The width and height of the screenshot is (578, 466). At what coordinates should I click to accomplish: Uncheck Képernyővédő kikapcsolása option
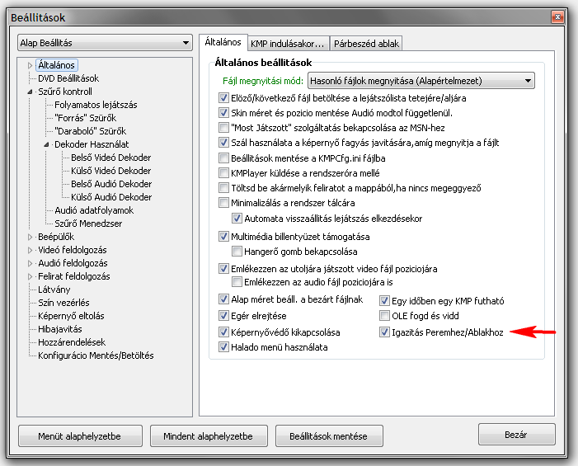223,332
